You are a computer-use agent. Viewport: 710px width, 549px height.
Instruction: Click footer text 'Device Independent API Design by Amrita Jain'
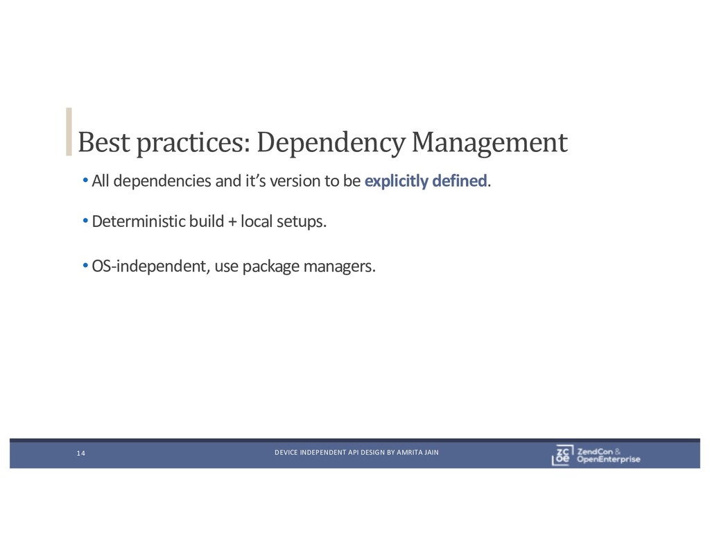356,453
